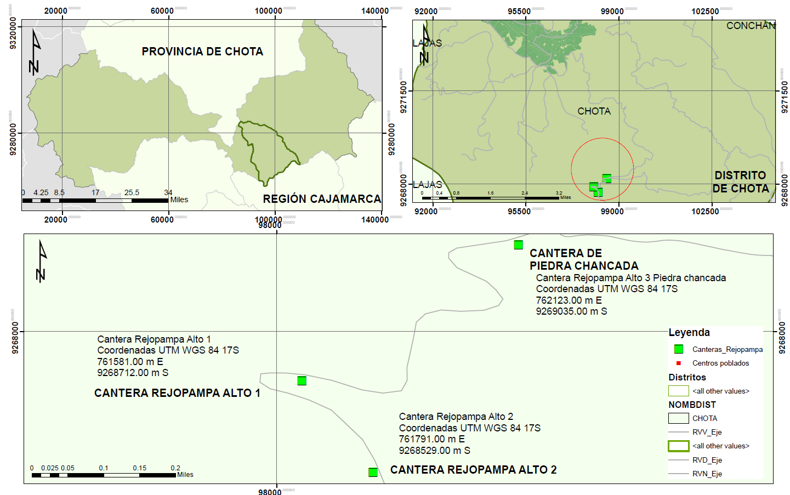
Task: Click the CONCHAN label in the district map
Action: 751,26
